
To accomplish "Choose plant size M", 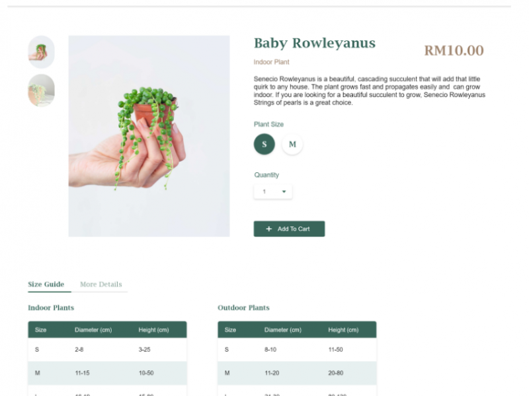I will 292,144.
